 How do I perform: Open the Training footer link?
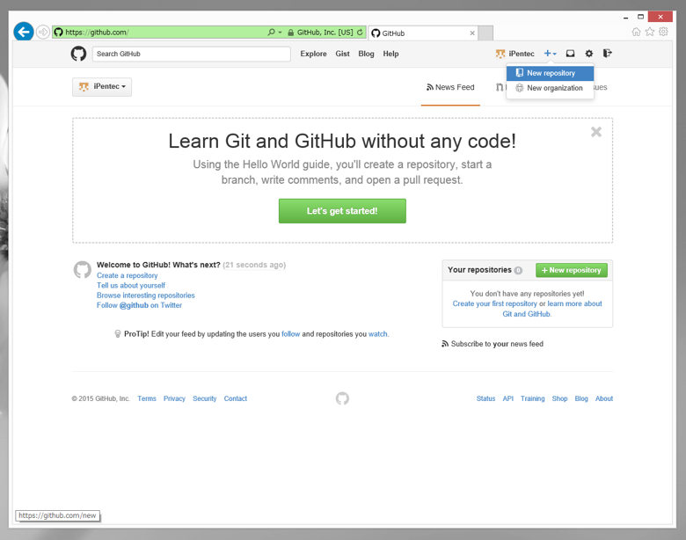[x=532, y=398]
